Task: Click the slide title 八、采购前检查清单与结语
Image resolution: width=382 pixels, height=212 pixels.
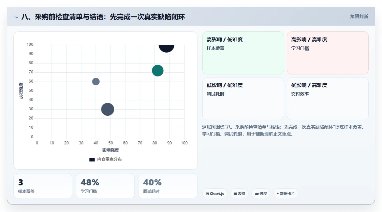Action: tap(103, 17)
